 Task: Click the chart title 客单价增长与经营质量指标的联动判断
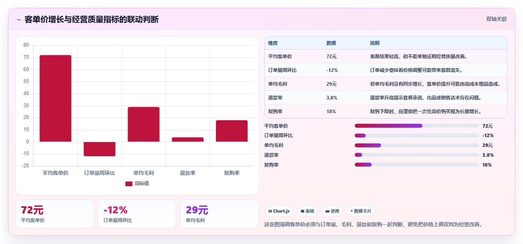[91, 20]
